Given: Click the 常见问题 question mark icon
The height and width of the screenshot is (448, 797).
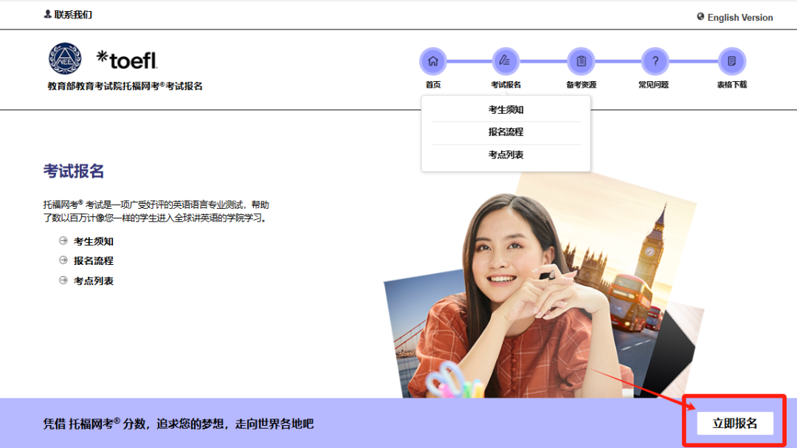Looking at the screenshot, I should click(x=655, y=61).
